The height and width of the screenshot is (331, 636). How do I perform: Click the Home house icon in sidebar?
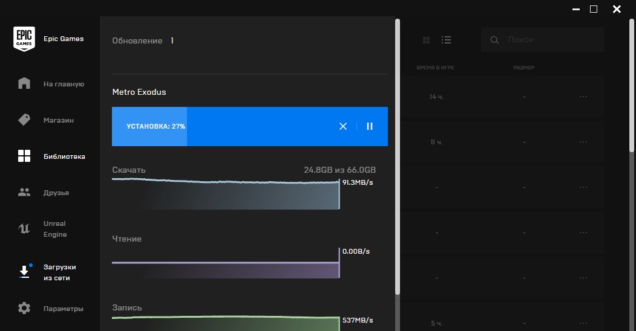coord(24,83)
